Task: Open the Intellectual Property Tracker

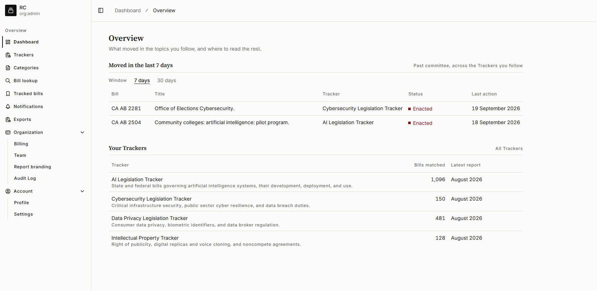Action: (x=145, y=238)
